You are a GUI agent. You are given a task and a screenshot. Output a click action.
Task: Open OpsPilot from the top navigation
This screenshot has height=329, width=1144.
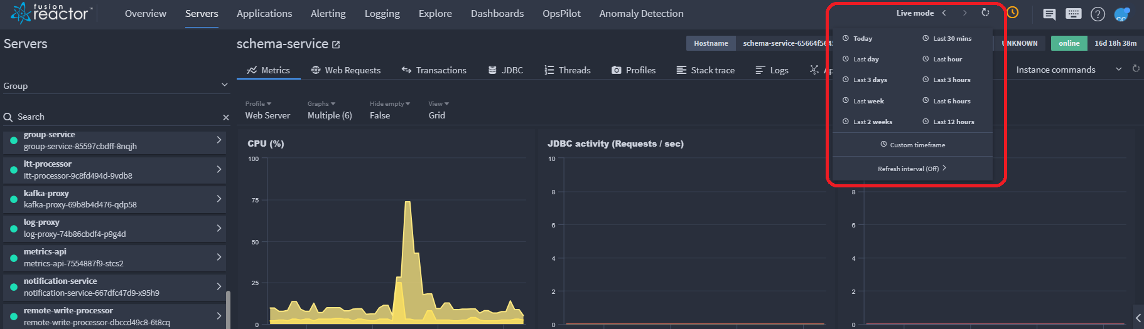pos(562,14)
